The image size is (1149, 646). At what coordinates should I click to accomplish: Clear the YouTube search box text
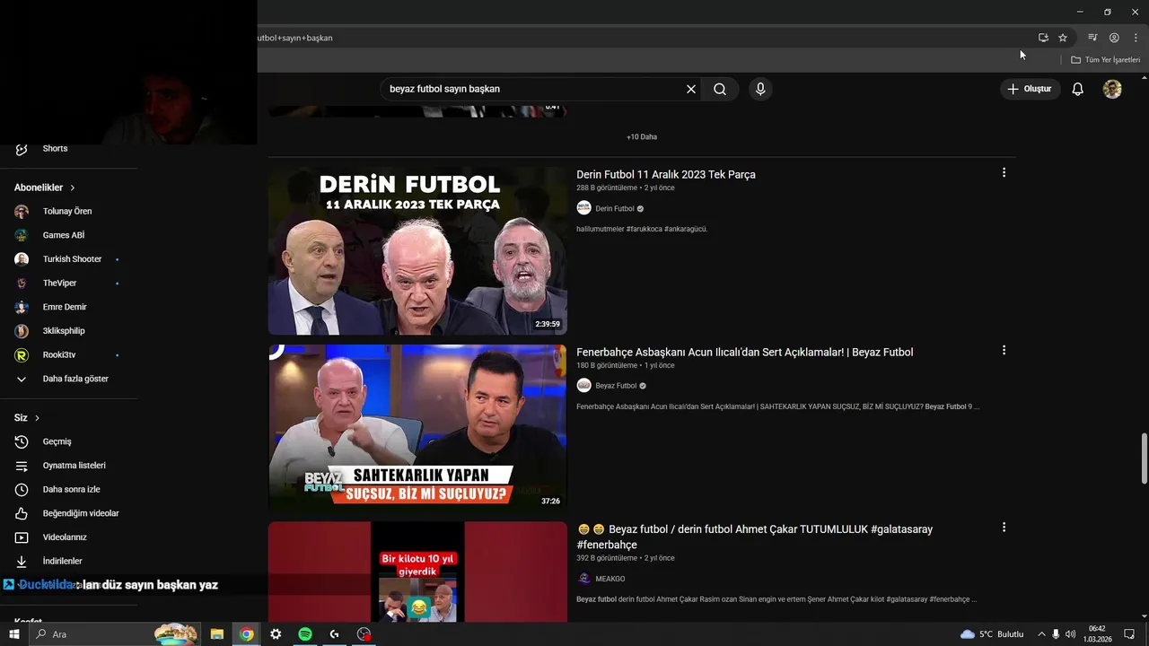coord(691,89)
